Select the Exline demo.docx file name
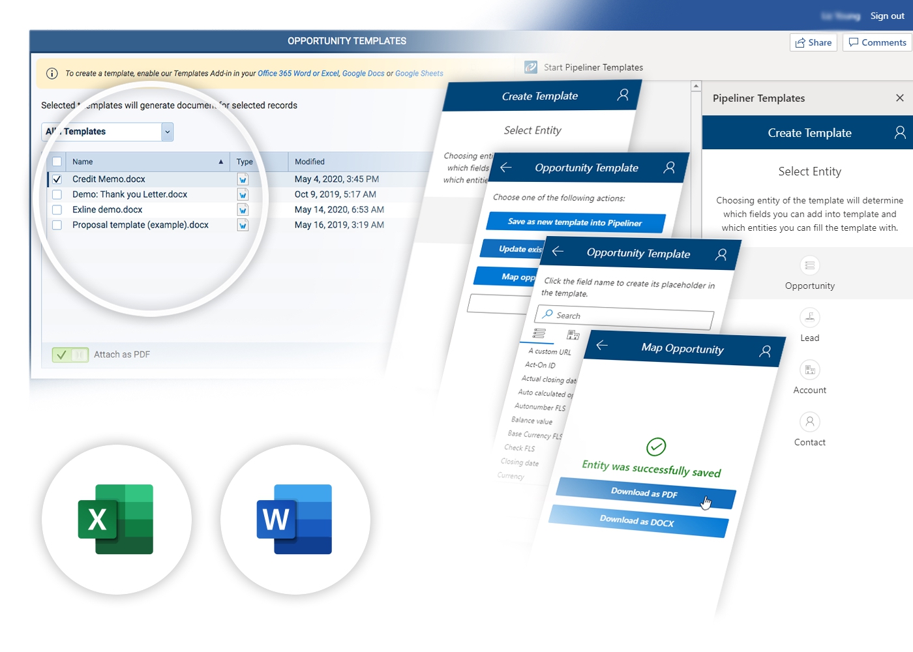The height and width of the screenshot is (652, 913). tap(108, 210)
